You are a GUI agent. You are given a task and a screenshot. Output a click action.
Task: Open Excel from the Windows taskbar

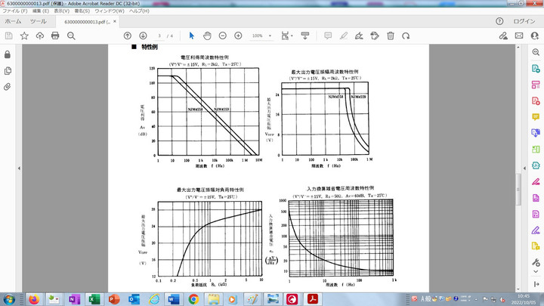[94, 299]
